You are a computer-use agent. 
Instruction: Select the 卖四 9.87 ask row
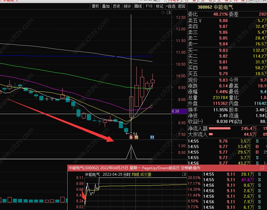[x=227, y=26]
